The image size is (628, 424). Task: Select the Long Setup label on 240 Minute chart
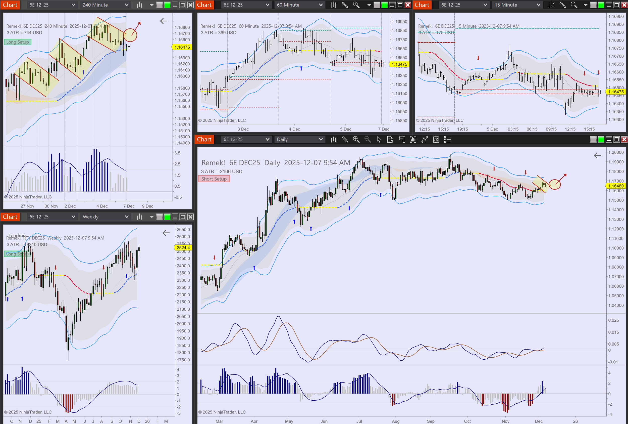click(18, 42)
